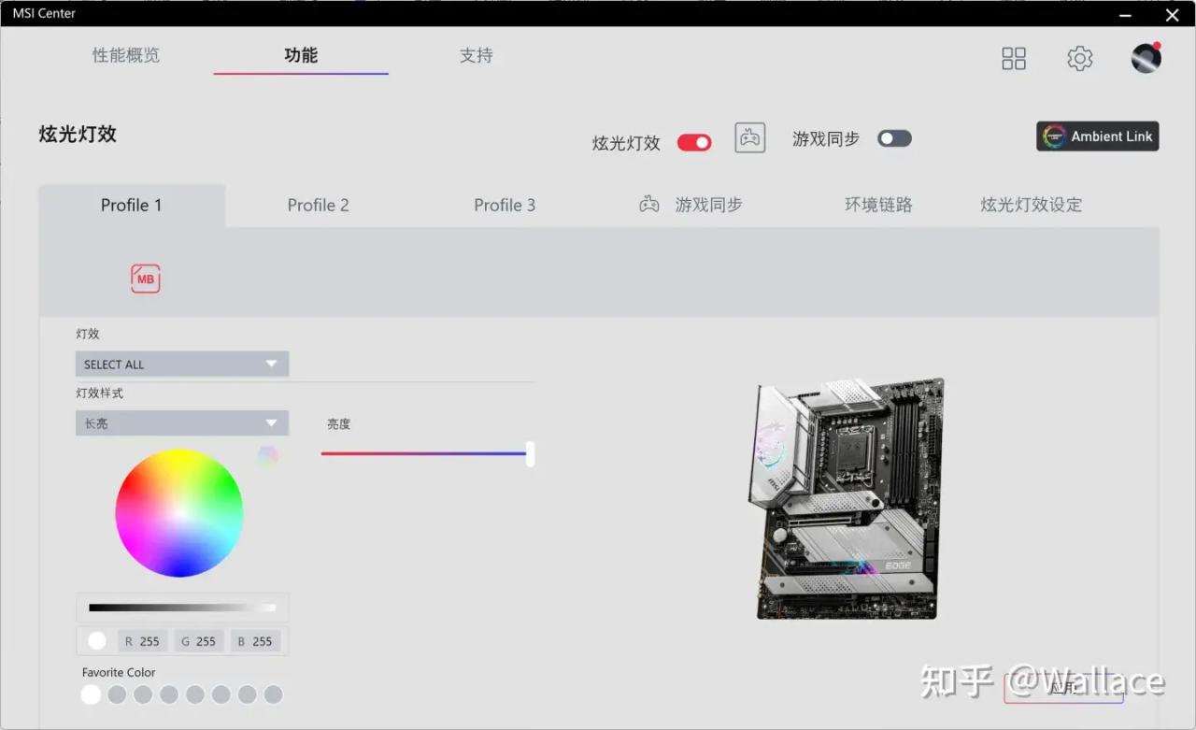Click the gamepad icon in 游戏同步 tab
The image size is (1196, 730).
pos(649,205)
